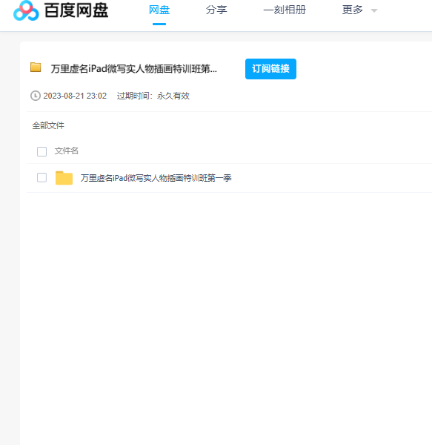Check the box for 万里虚名iPad微写实人物插画特训班第一季
The image size is (432, 445).
coord(42,178)
